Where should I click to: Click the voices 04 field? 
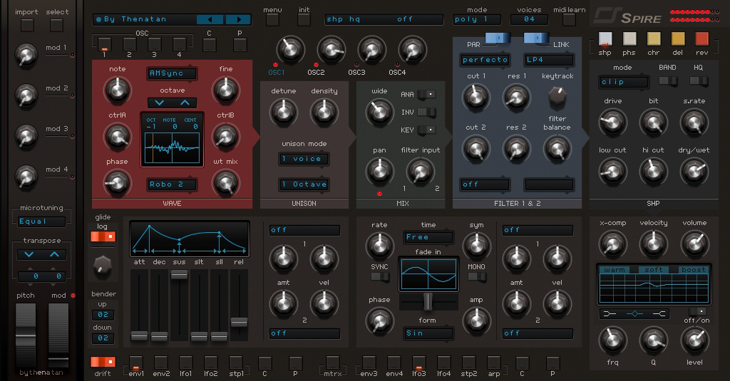[x=529, y=19]
